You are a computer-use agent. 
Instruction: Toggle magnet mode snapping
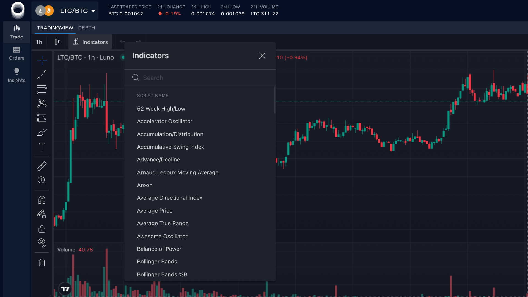pos(42,200)
